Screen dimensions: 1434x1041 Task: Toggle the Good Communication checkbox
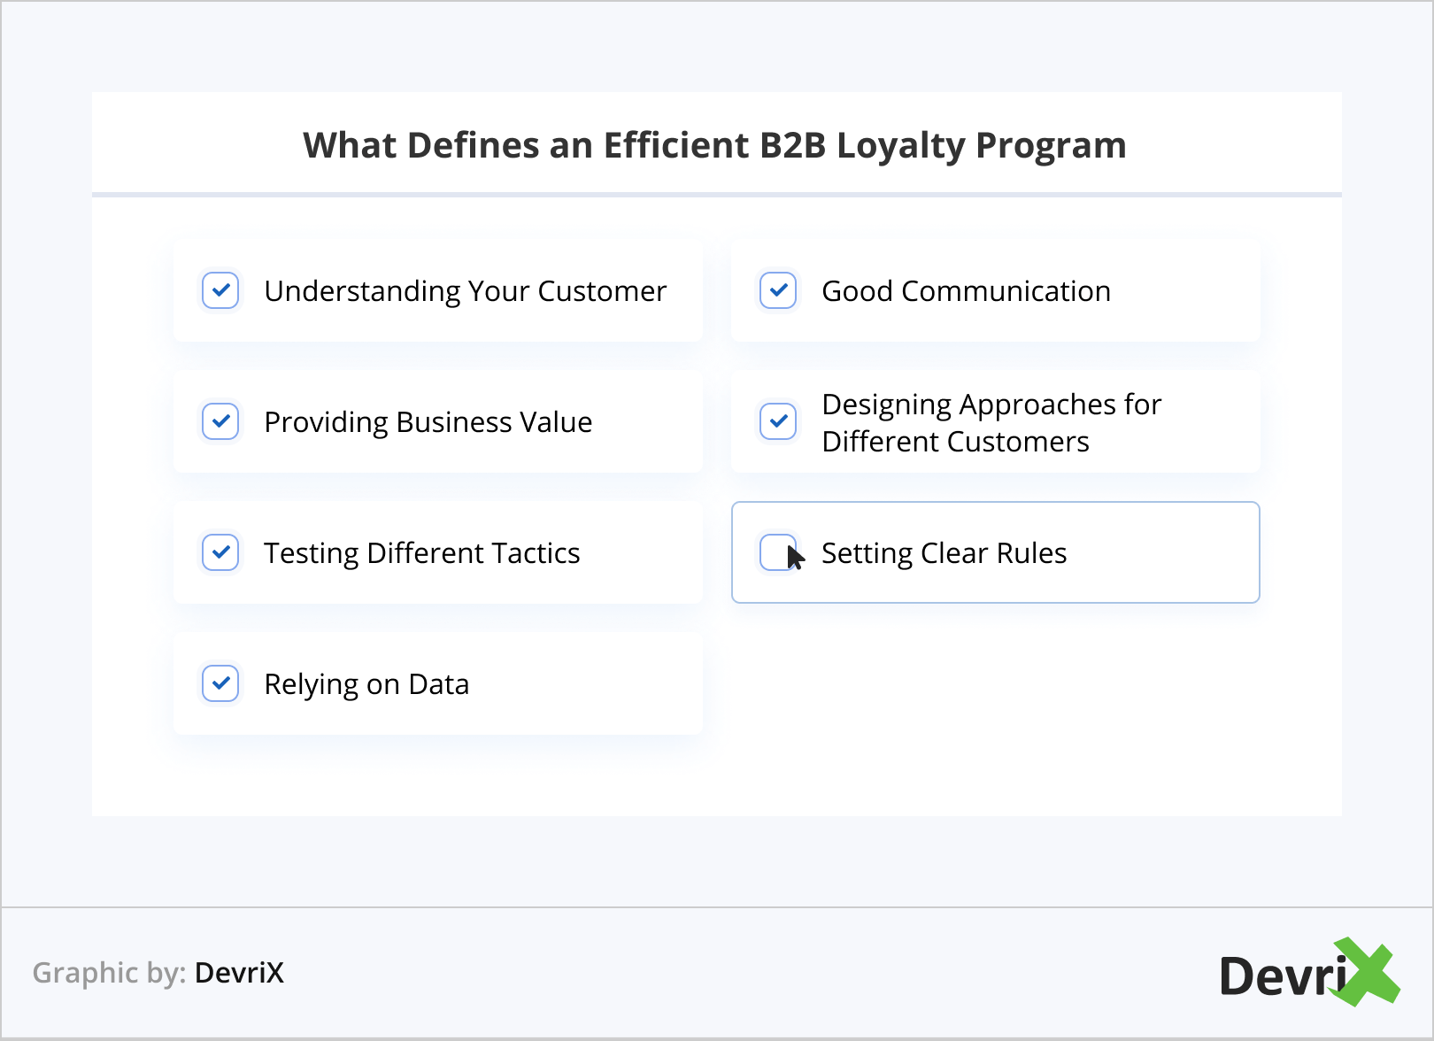tap(778, 290)
